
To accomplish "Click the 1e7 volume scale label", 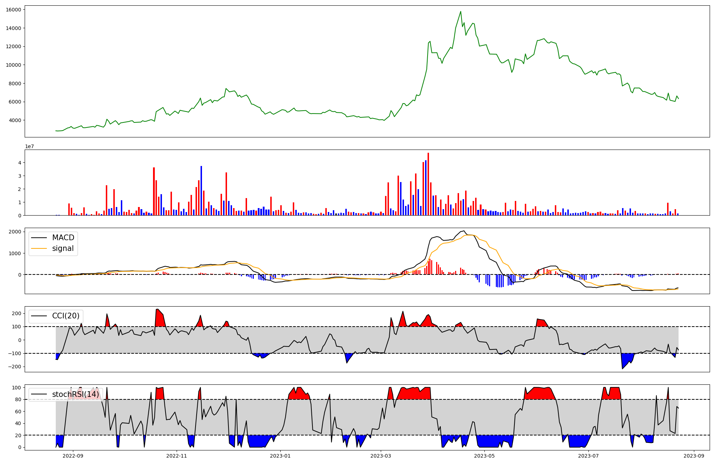I will point(29,146).
